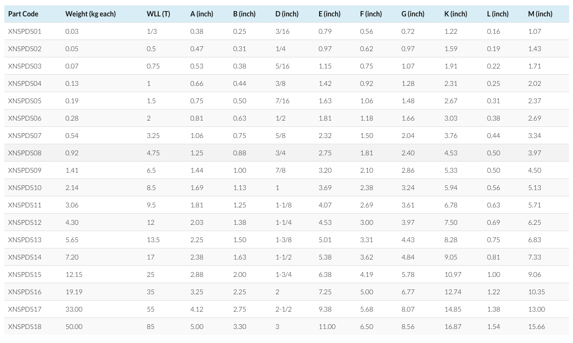Select the WLL value 85
Image resolution: width=573 pixels, height=343 pixels.
151,327
